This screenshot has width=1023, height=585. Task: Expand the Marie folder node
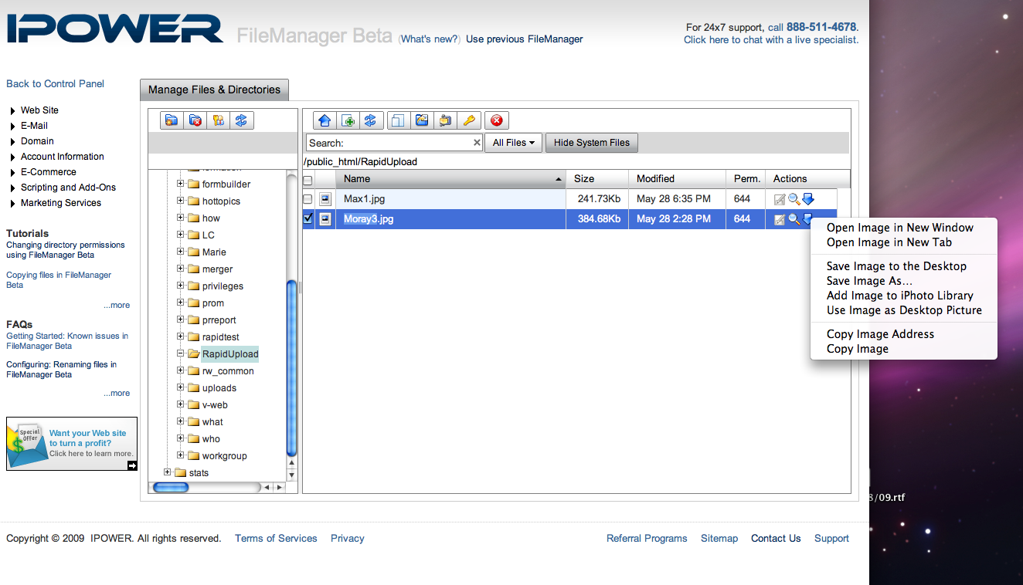coord(181,252)
